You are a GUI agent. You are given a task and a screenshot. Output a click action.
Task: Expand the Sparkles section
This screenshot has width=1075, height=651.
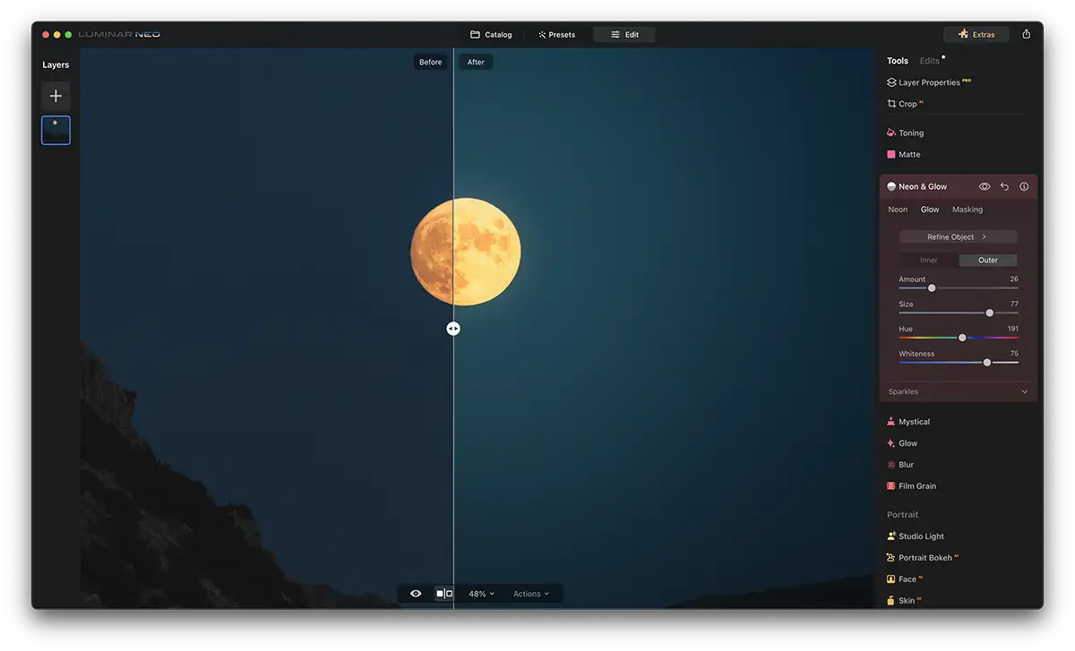959,391
